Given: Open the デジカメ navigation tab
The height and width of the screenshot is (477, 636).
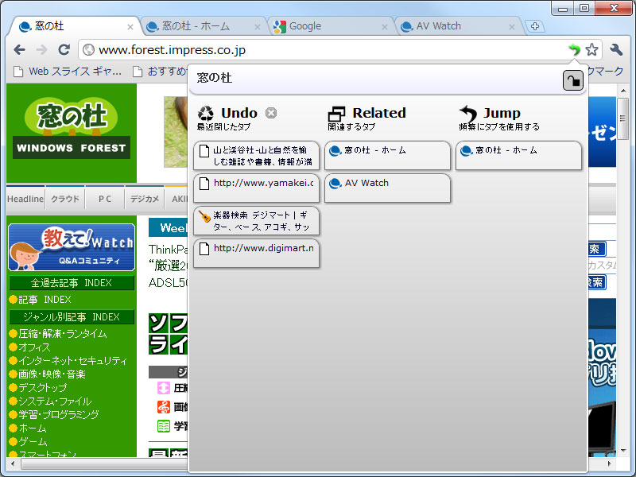Looking at the screenshot, I should [x=145, y=199].
